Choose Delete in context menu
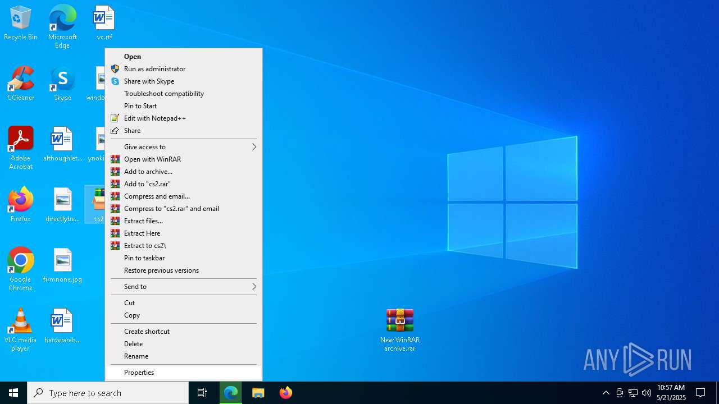 (x=184, y=344)
